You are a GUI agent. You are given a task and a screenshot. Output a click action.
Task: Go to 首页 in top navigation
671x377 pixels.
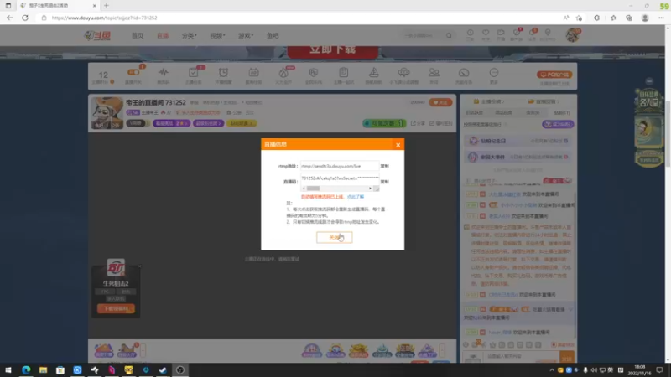138,35
